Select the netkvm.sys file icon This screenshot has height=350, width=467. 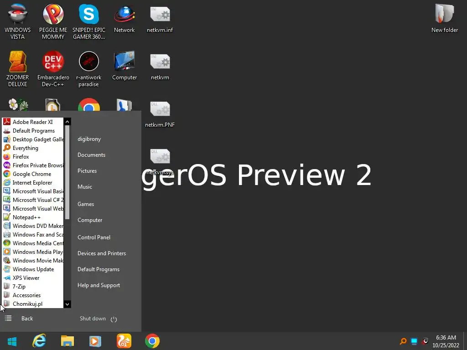[160, 161]
